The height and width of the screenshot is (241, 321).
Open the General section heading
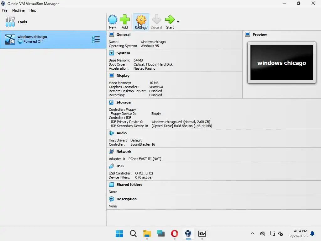[x=124, y=35]
